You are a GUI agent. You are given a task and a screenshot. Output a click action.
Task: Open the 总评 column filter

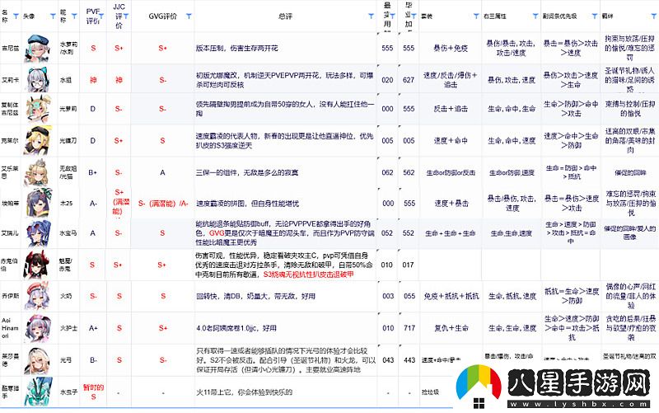[x=372, y=16]
